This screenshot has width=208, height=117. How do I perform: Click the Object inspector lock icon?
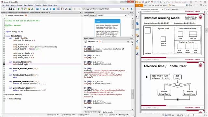[x=128, y=15]
